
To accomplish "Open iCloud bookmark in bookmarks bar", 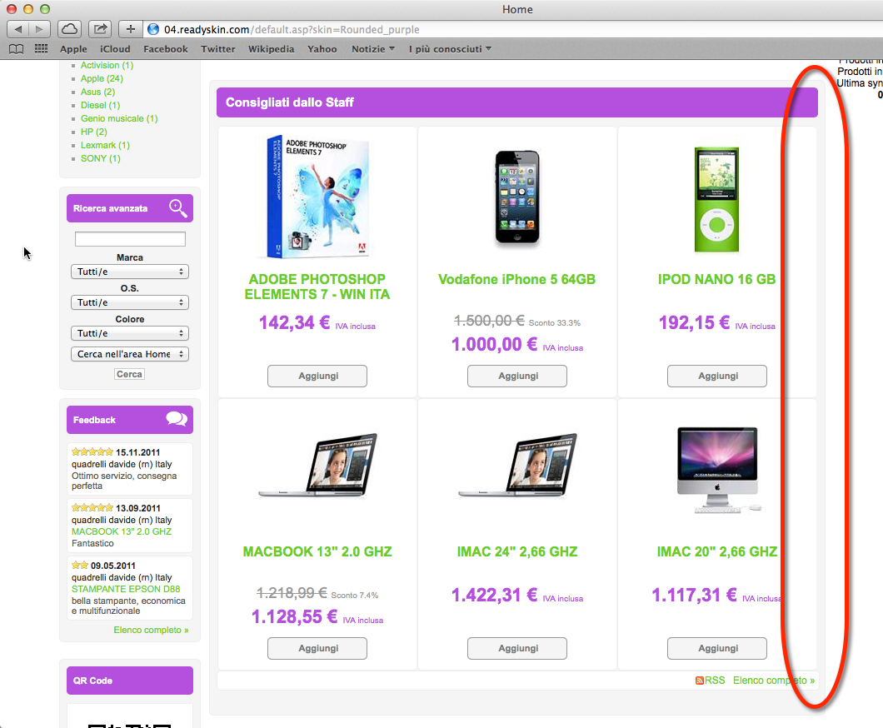I will 115,49.
